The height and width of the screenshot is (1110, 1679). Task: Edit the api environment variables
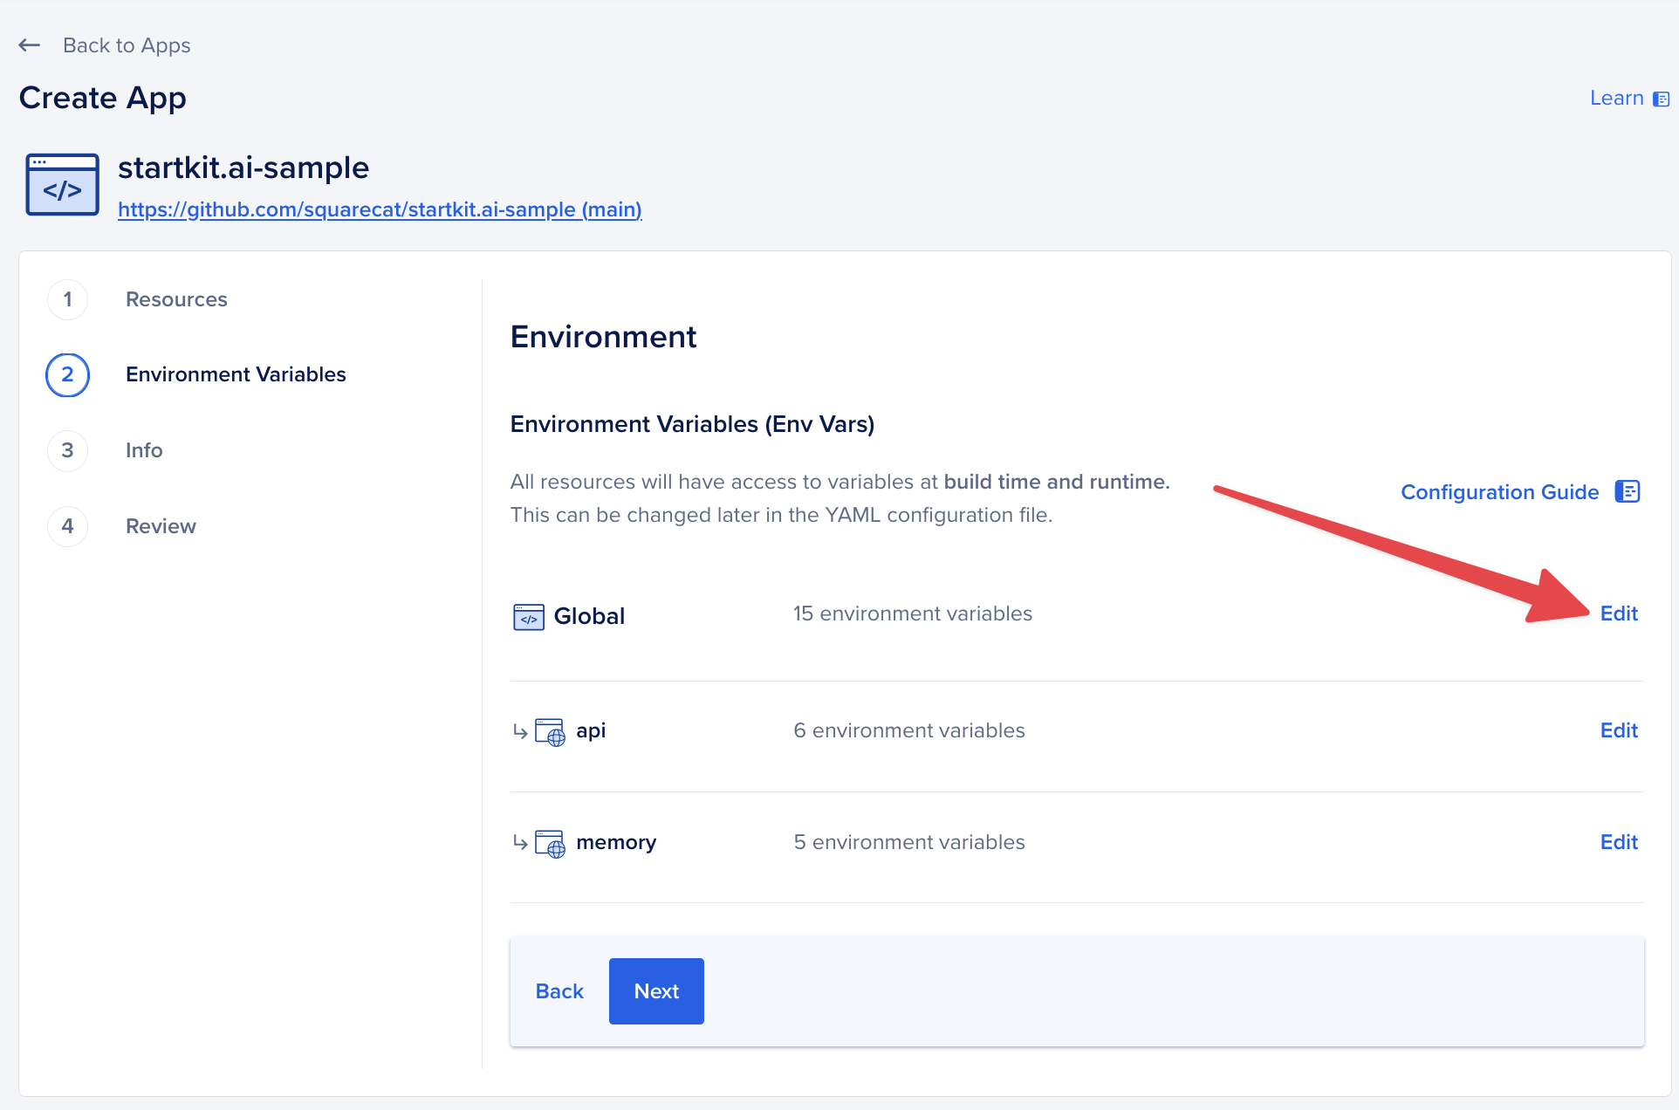click(1619, 730)
